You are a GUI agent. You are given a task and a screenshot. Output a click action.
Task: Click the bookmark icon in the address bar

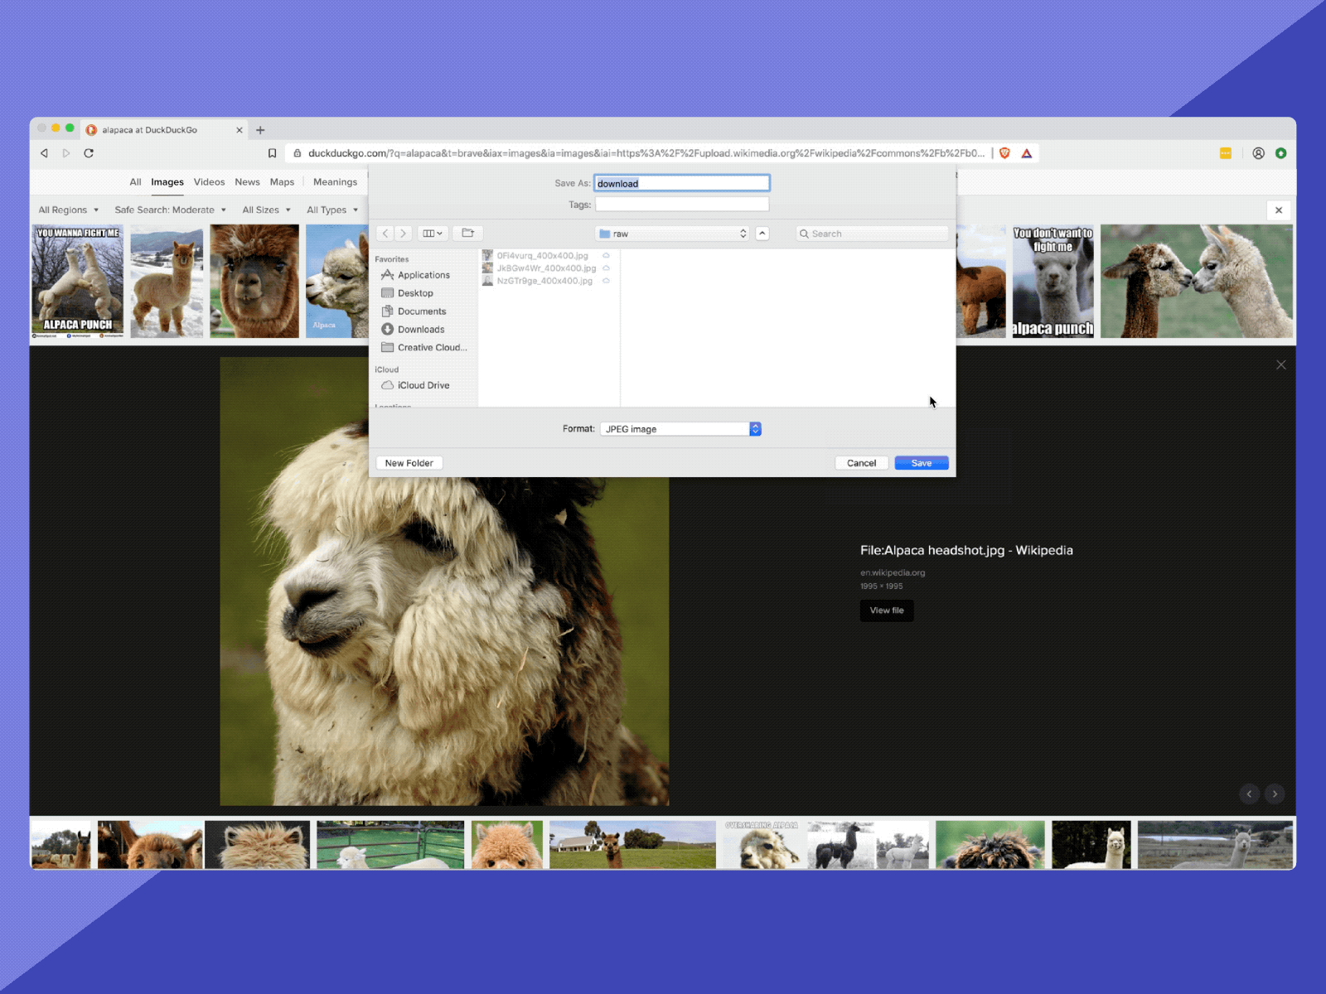click(x=273, y=153)
